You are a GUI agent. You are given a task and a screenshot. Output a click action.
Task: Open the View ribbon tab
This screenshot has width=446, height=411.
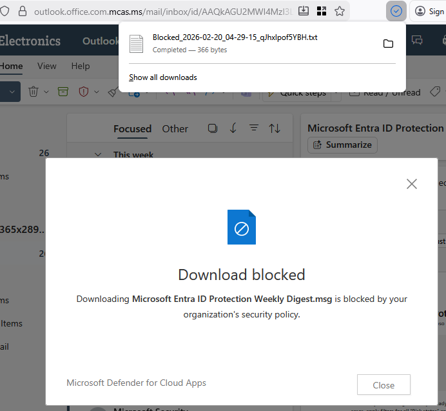pyautogui.click(x=46, y=66)
